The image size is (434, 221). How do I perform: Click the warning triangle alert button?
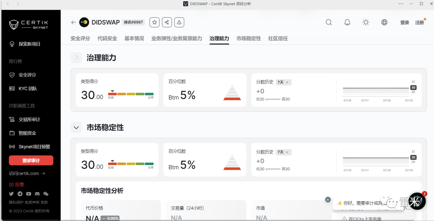(x=179, y=22)
